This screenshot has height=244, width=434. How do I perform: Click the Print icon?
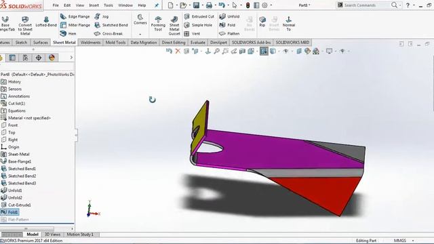pos(210,5)
